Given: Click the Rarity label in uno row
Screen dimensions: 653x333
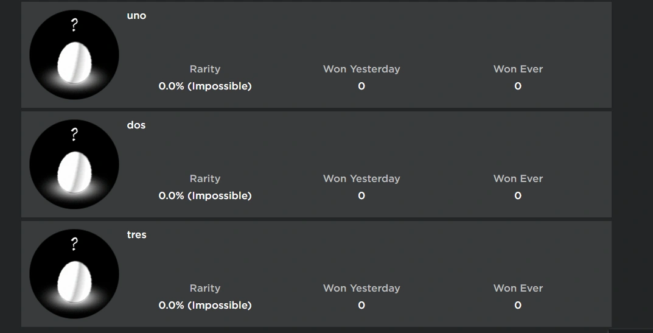Looking at the screenshot, I should 205,69.
